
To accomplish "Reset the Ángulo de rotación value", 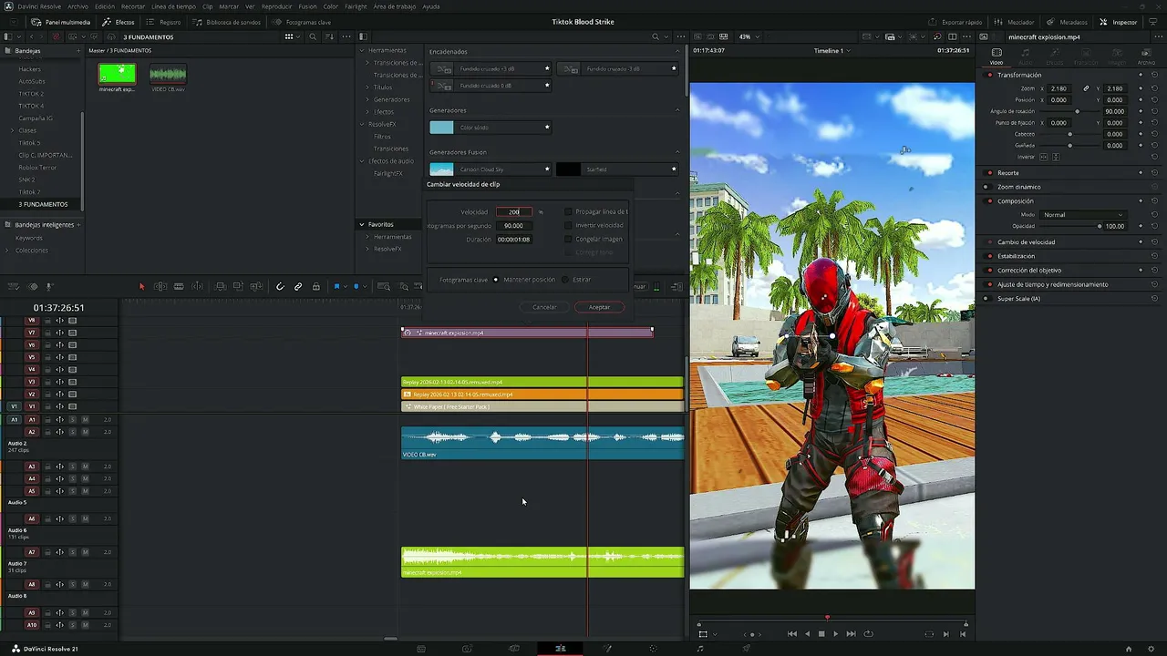I will coord(1154,111).
